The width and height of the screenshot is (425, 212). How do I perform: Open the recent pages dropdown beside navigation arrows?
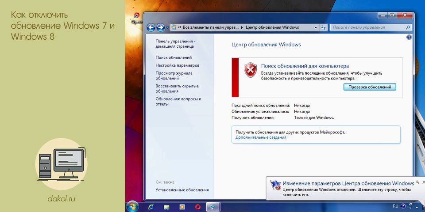click(x=167, y=27)
